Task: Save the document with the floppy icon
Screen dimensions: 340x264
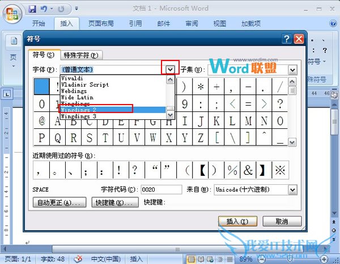Action: tap(32, 9)
